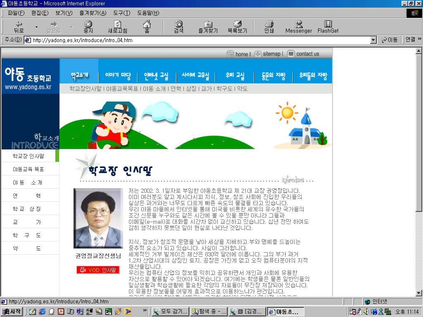
Task: Launch FlashGet from the toolbar
Action: tap(328, 27)
